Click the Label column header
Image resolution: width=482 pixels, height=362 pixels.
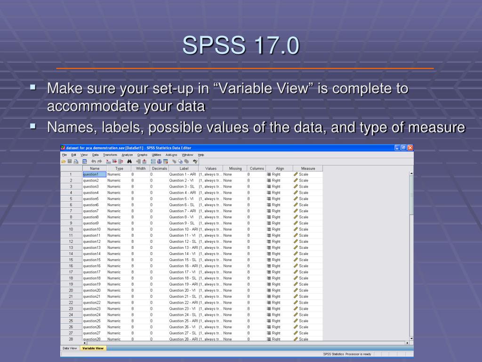184,168
